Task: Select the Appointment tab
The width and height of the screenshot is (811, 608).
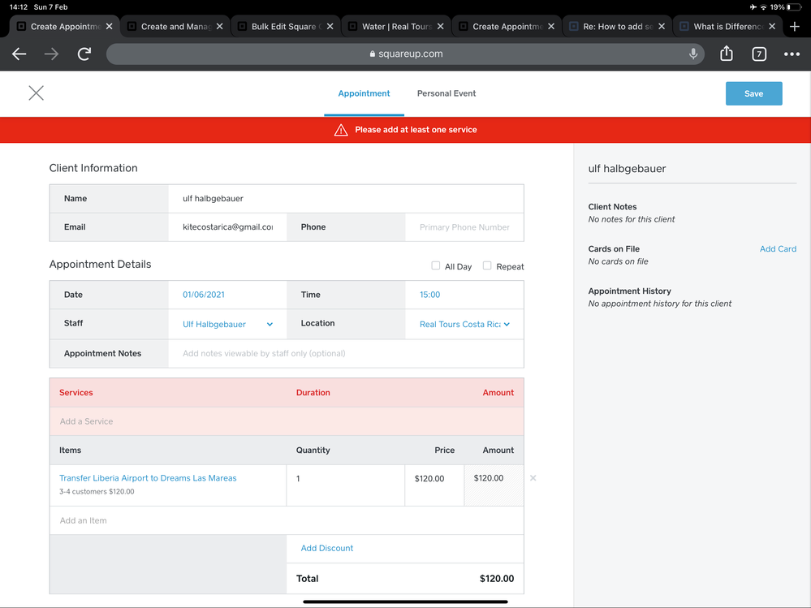Action: tap(364, 93)
